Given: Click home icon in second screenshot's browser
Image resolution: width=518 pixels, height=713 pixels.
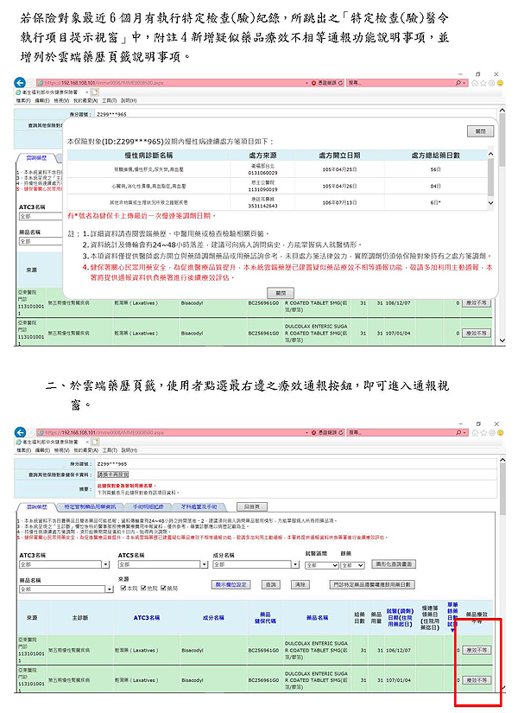Looking at the screenshot, I should [x=475, y=433].
